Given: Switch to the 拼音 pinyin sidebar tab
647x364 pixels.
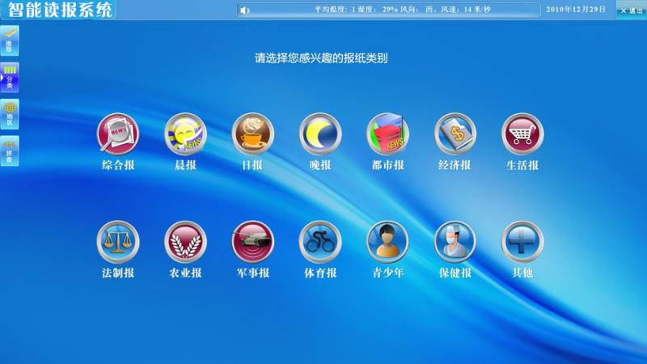Looking at the screenshot, I should 10,151.
